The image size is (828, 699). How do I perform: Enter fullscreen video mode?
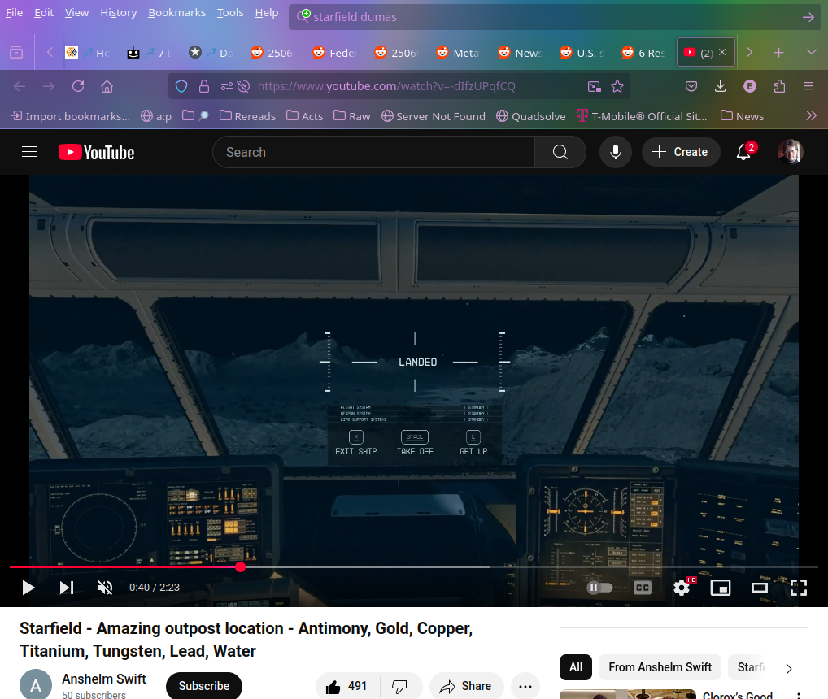pos(799,588)
